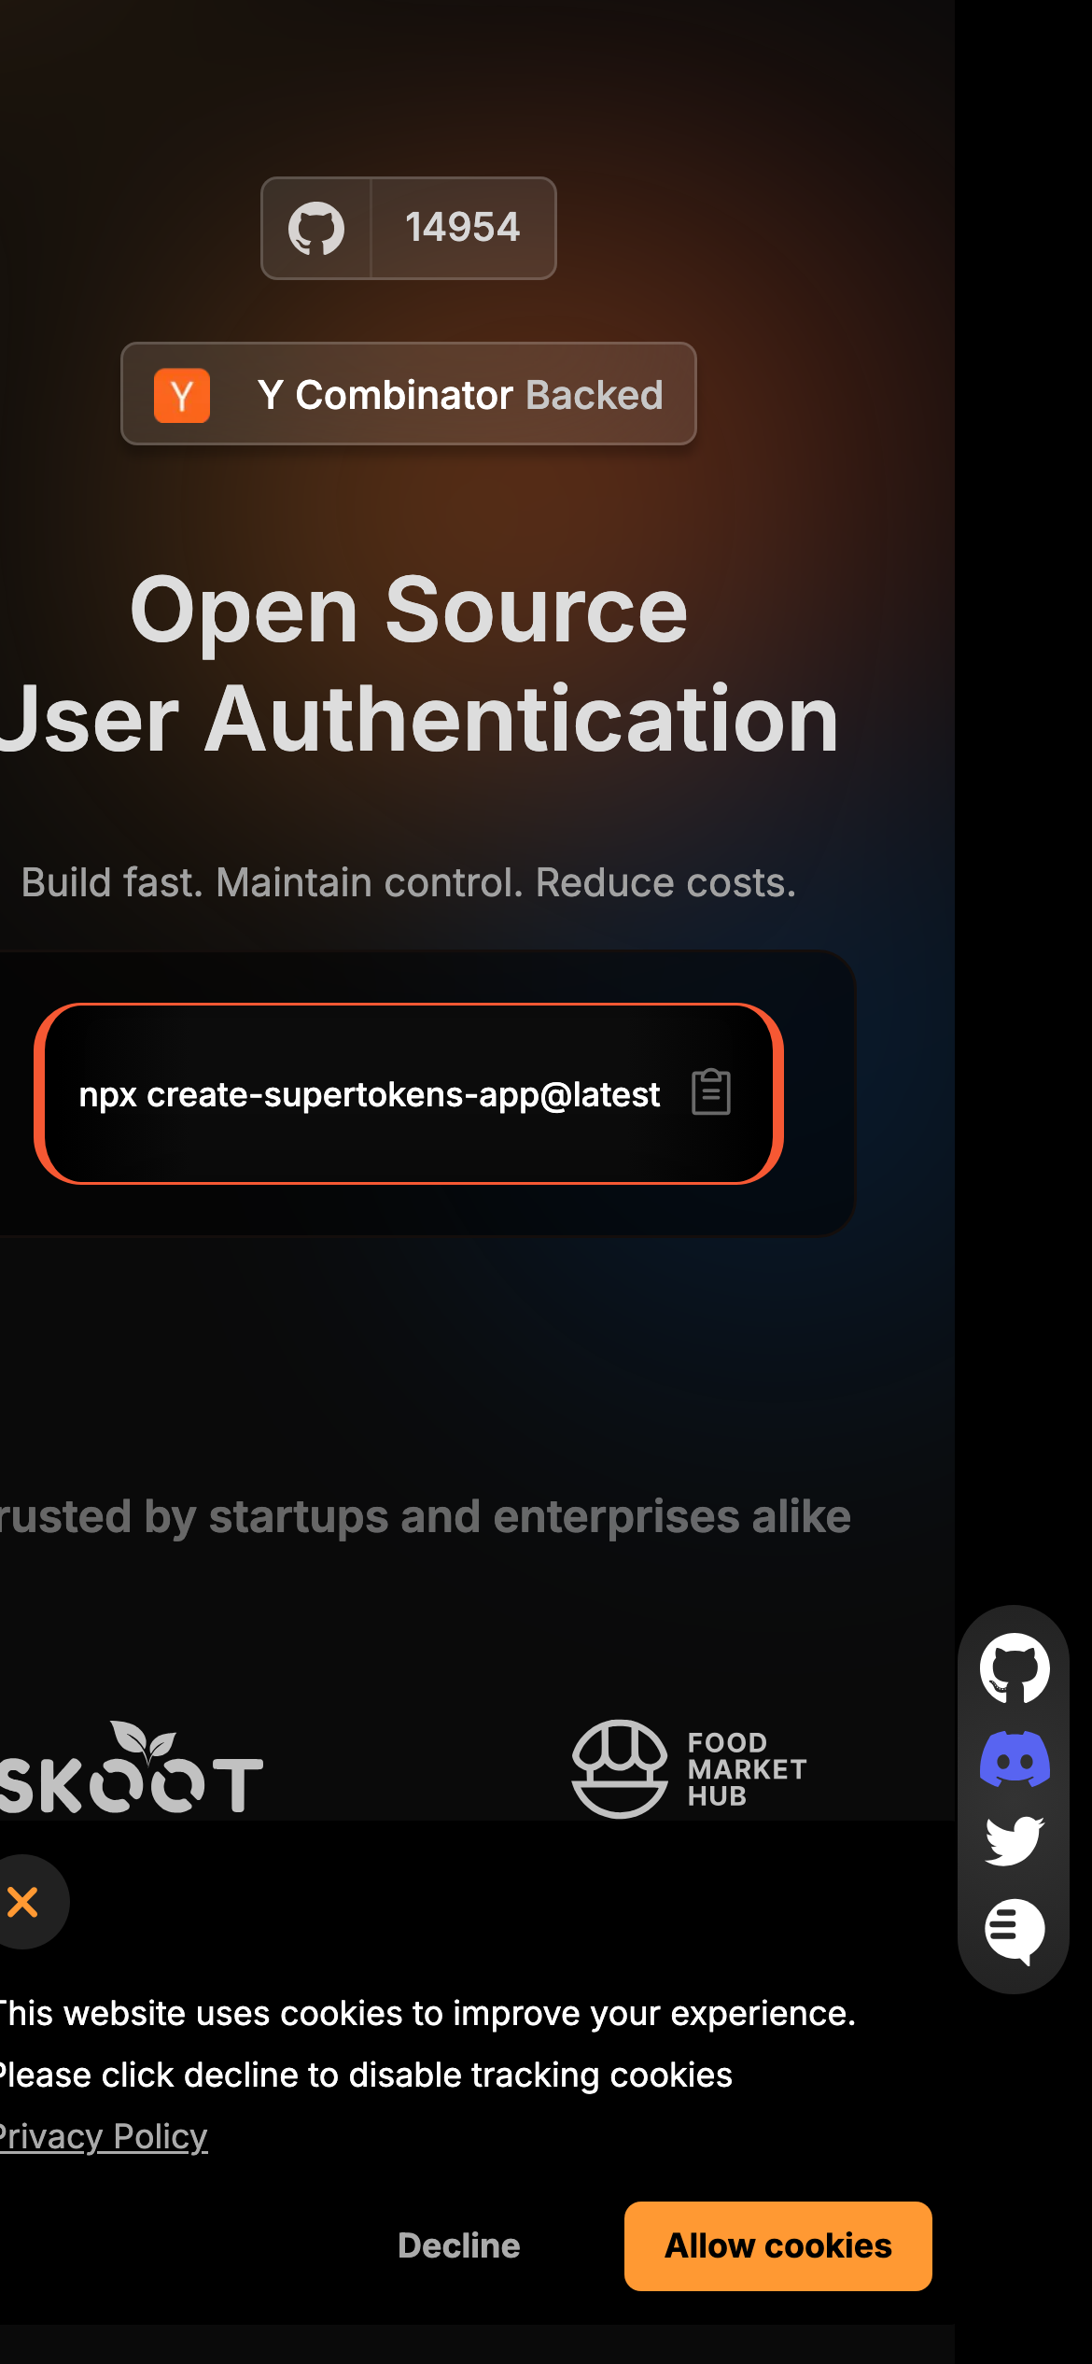This screenshot has height=2364, width=1092.
Task: Open the chat bubble support icon
Action: click(x=1015, y=1931)
